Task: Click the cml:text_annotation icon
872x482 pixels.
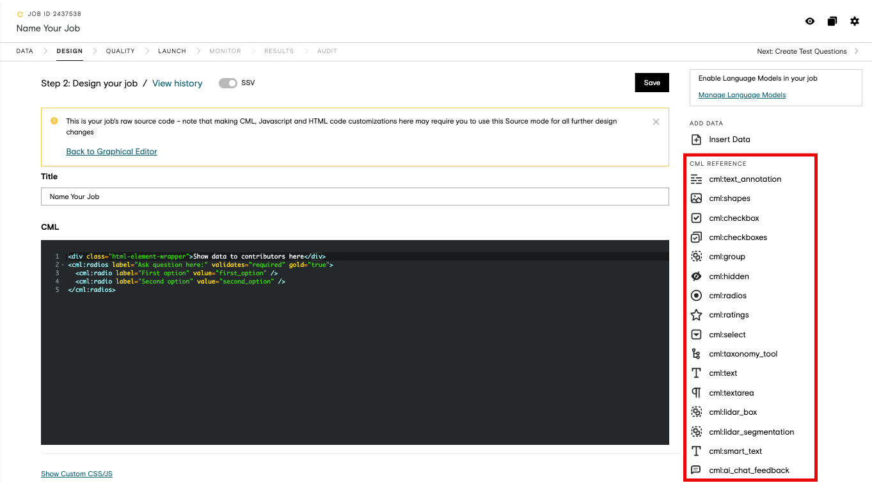Action: (696, 179)
